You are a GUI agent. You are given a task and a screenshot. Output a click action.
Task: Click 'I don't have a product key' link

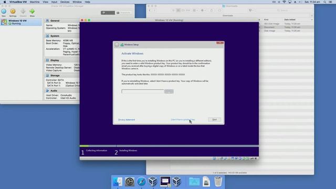click(x=183, y=120)
